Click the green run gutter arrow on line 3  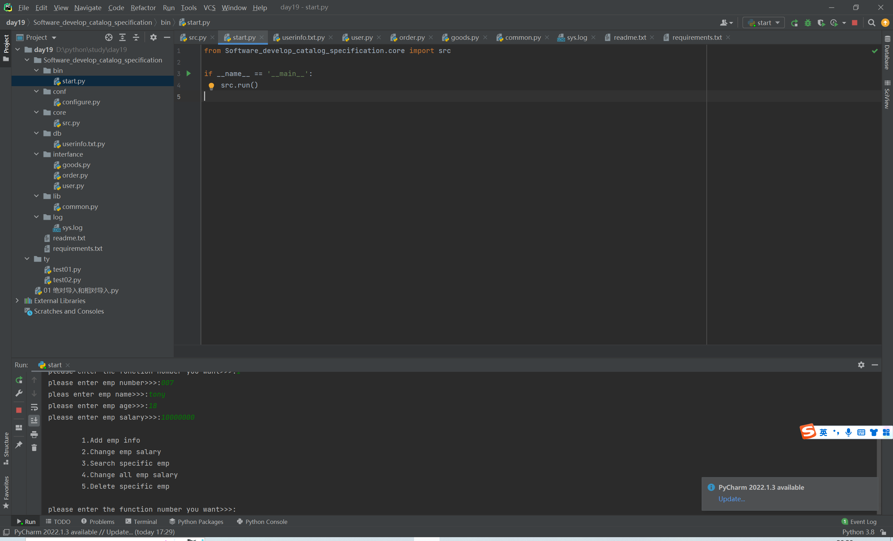(x=188, y=74)
